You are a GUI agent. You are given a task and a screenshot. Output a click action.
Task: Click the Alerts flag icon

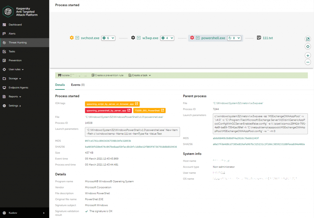tap(4, 34)
